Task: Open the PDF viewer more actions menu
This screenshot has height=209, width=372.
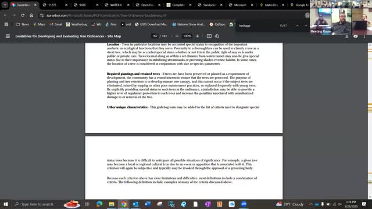Action: click(364, 36)
